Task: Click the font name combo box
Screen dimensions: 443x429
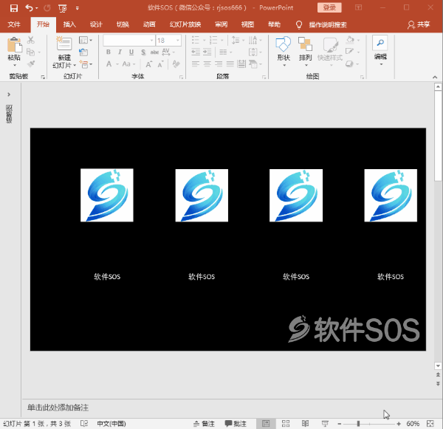Action: pos(129,41)
